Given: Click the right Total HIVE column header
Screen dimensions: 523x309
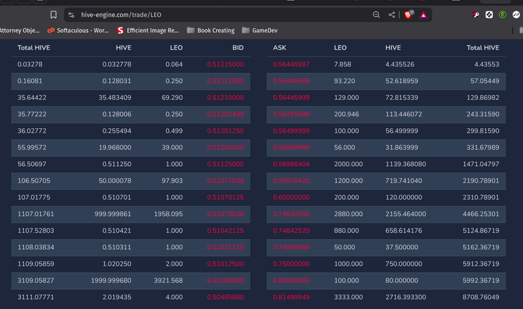Looking at the screenshot, I should [x=483, y=48].
